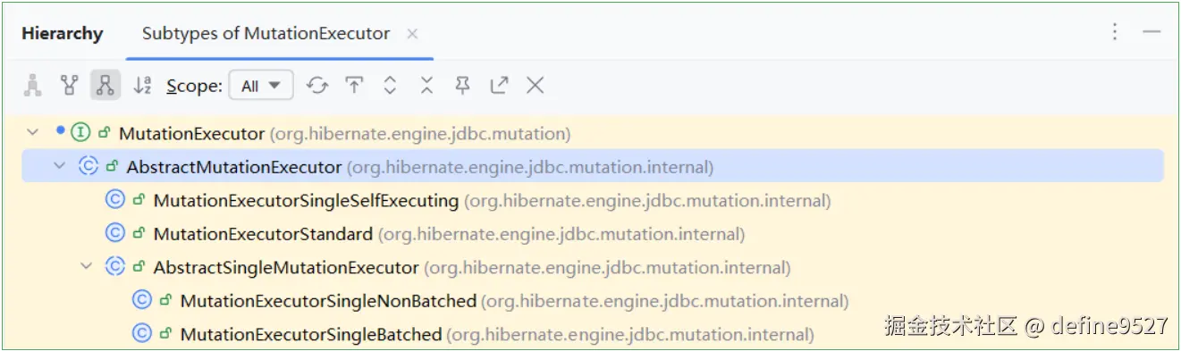Screen dimensions: 1181x351
Task: Select the class hierarchy view icon
Action: click(33, 86)
